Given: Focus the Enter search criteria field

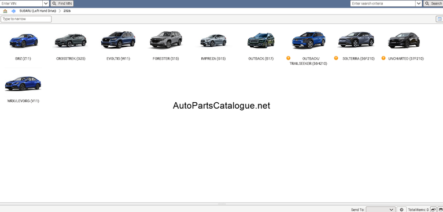Looking at the screenshot, I should point(383,3).
